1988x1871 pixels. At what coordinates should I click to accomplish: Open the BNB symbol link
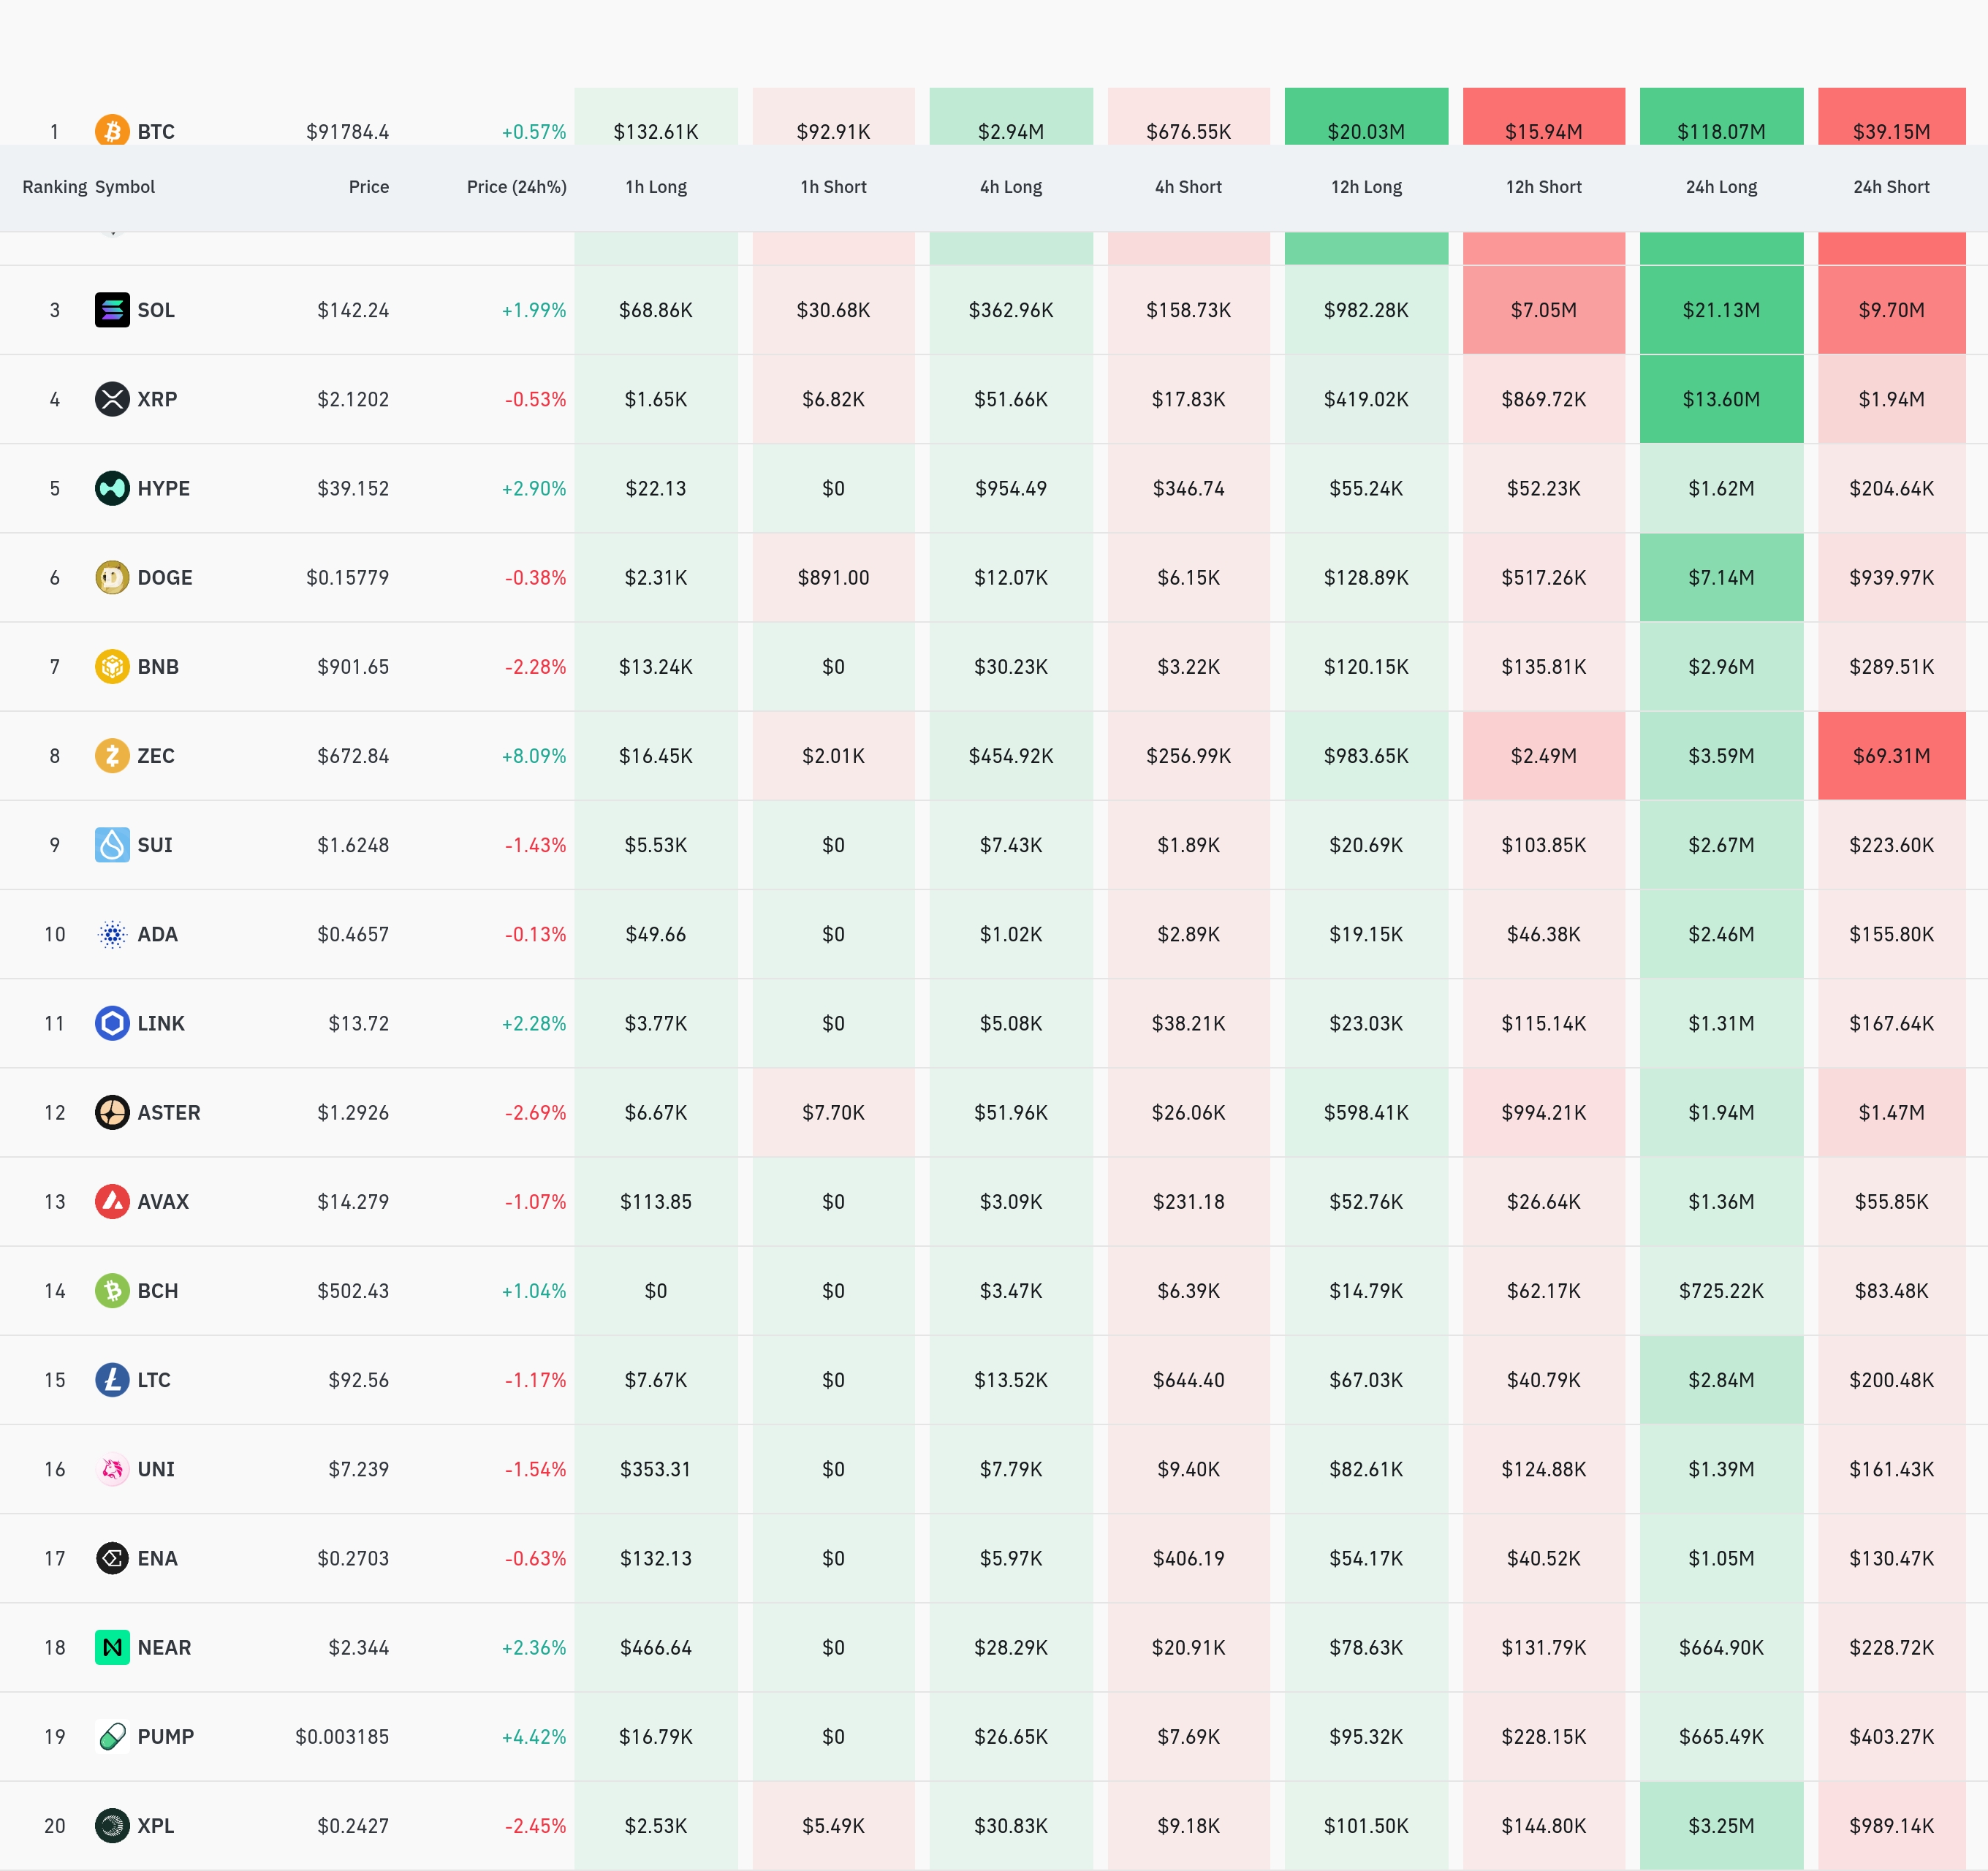158,666
